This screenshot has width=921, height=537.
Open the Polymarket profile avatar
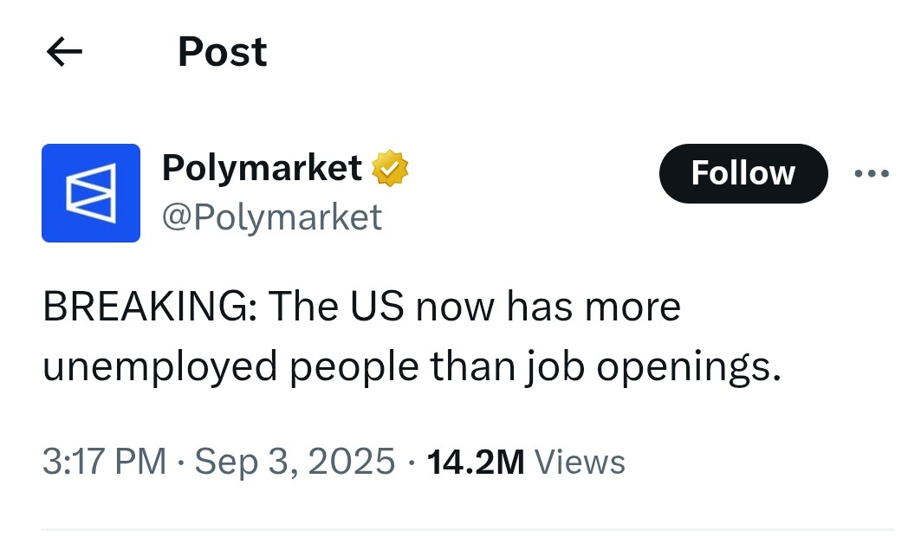click(x=91, y=192)
